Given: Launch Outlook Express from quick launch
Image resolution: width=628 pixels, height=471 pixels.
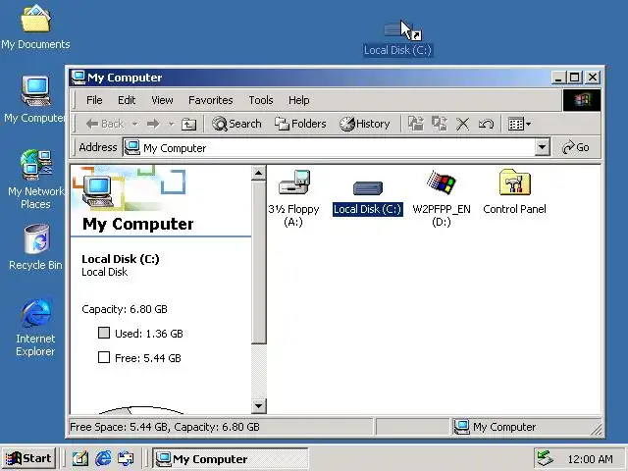Looking at the screenshot, I should pyautogui.click(x=126, y=458).
